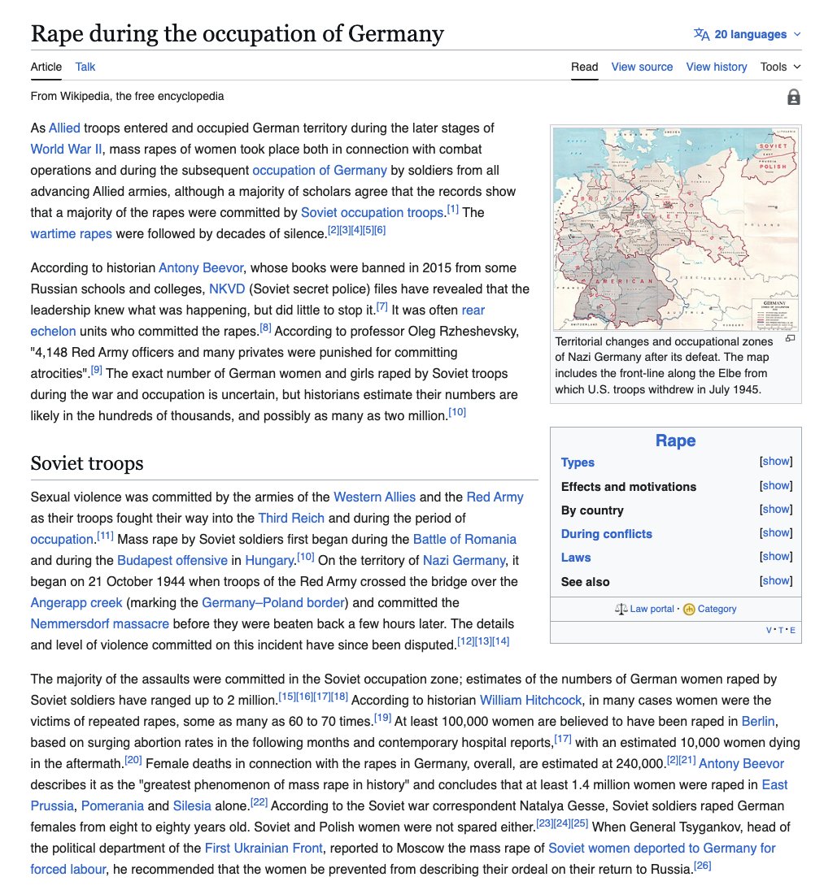This screenshot has width=824, height=890.
Task: Expand the See also section
Action: (x=775, y=581)
